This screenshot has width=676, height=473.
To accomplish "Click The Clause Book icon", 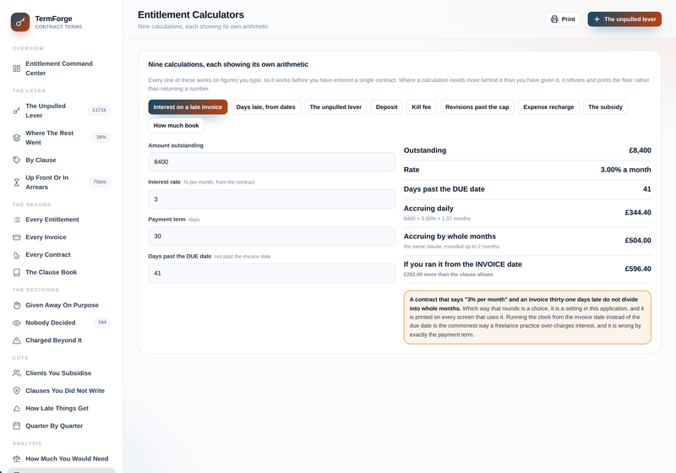I will pyautogui.click(x=16, y=272).
